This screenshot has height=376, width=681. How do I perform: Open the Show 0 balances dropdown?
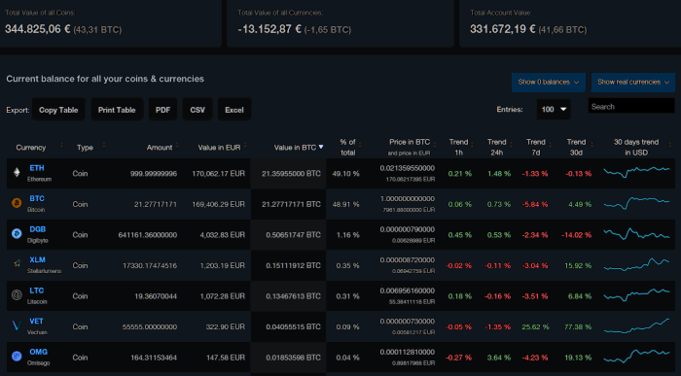tap(548, 82)
